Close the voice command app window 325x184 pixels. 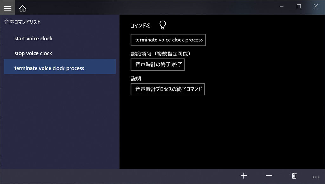click(x=316, y=6)
